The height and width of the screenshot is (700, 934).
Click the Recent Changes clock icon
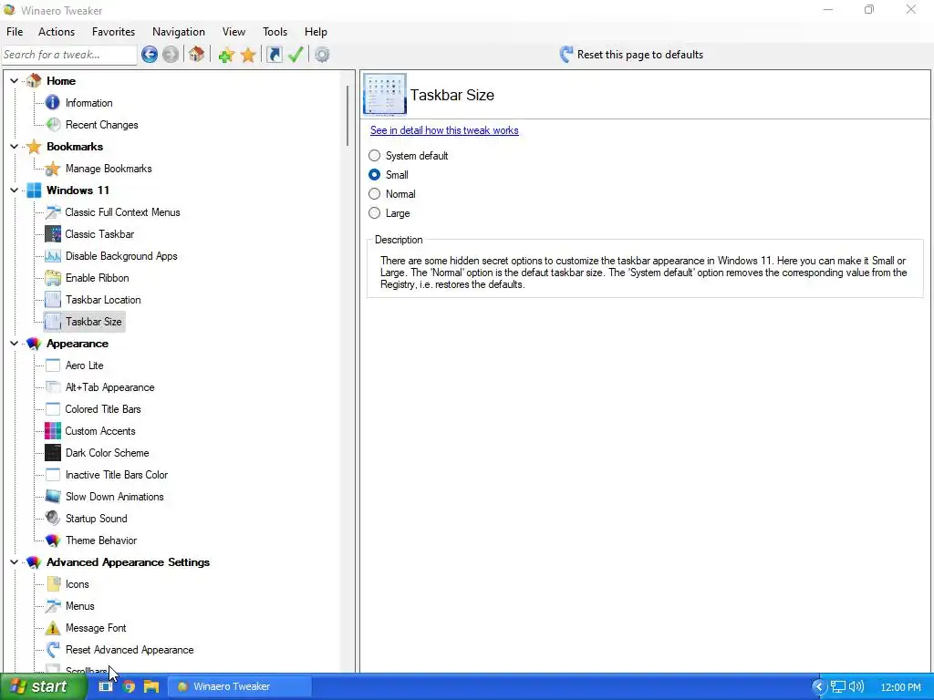[x=52, y=124]
